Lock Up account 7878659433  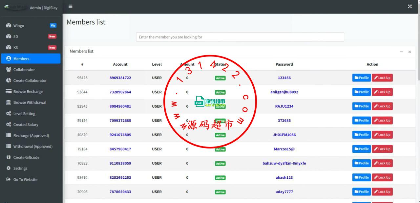click(382, 192)
